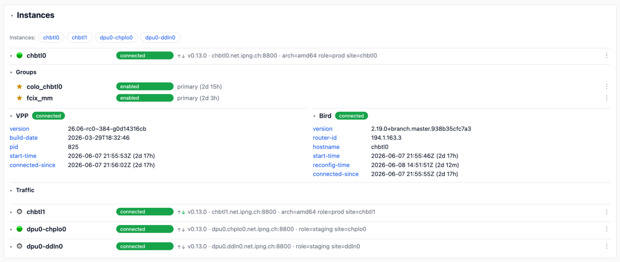Click the up/down traffic arrows on chbtl0 row

[x=181, y=56]
